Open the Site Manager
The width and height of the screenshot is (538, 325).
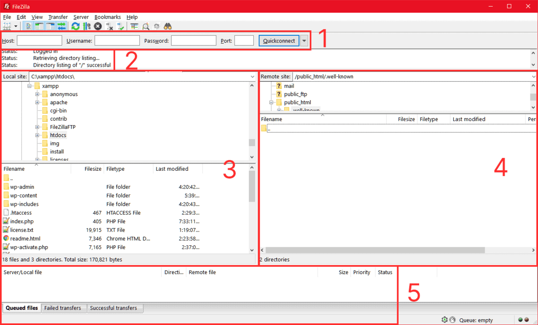[6, 25]
